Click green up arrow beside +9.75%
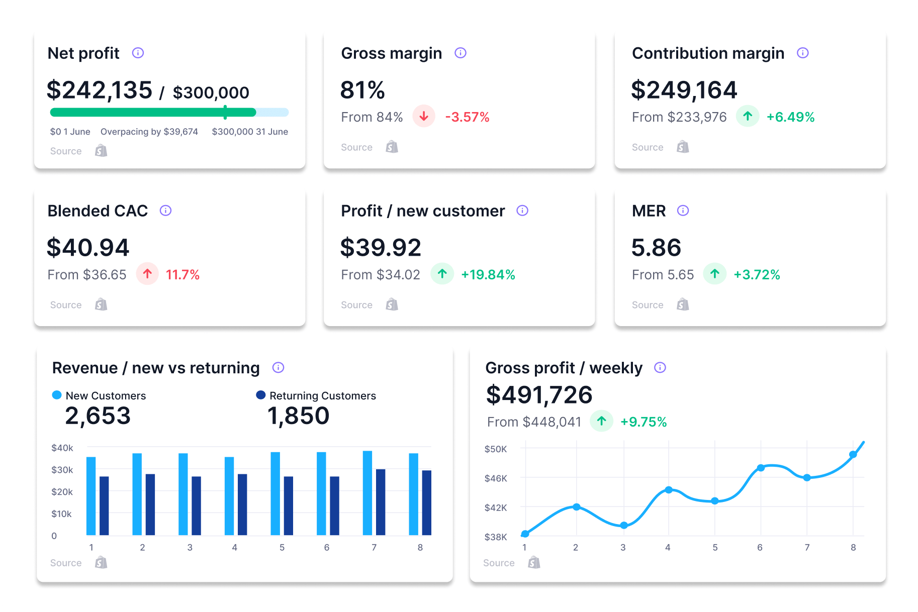Screen dimensions: 918x612 tap(601, 421)
